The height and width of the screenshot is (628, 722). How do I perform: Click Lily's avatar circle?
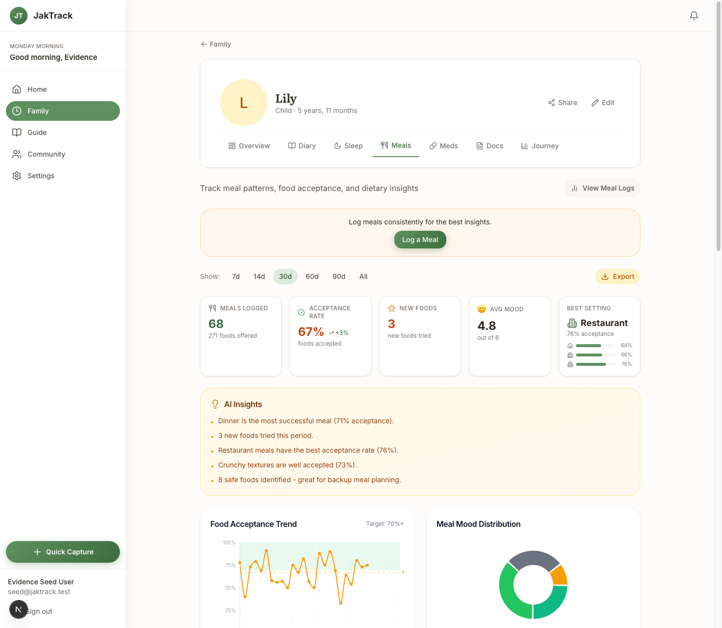(x=244, y=103)
